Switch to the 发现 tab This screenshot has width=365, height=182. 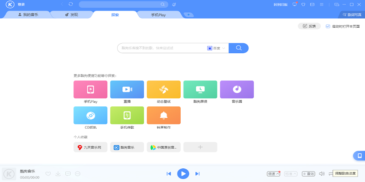point(72,15)
